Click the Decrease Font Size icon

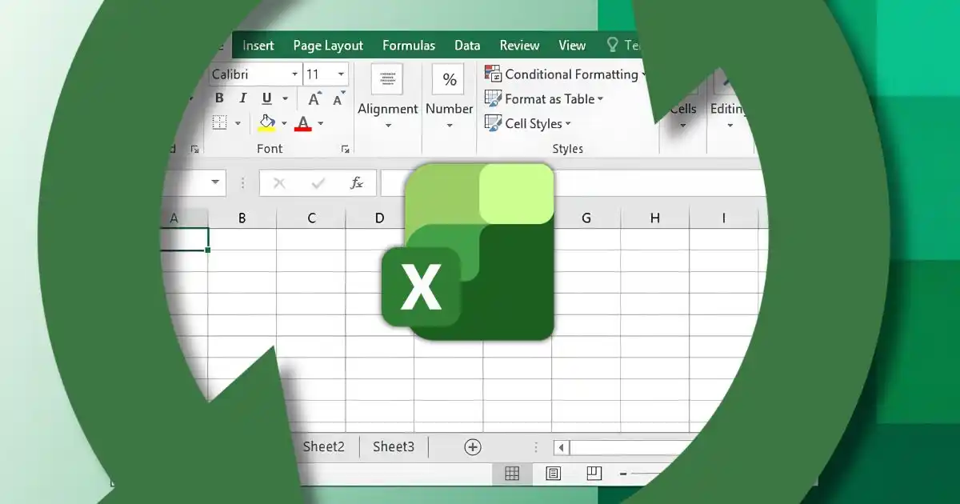pyautogui.click(x=338, y=98)
